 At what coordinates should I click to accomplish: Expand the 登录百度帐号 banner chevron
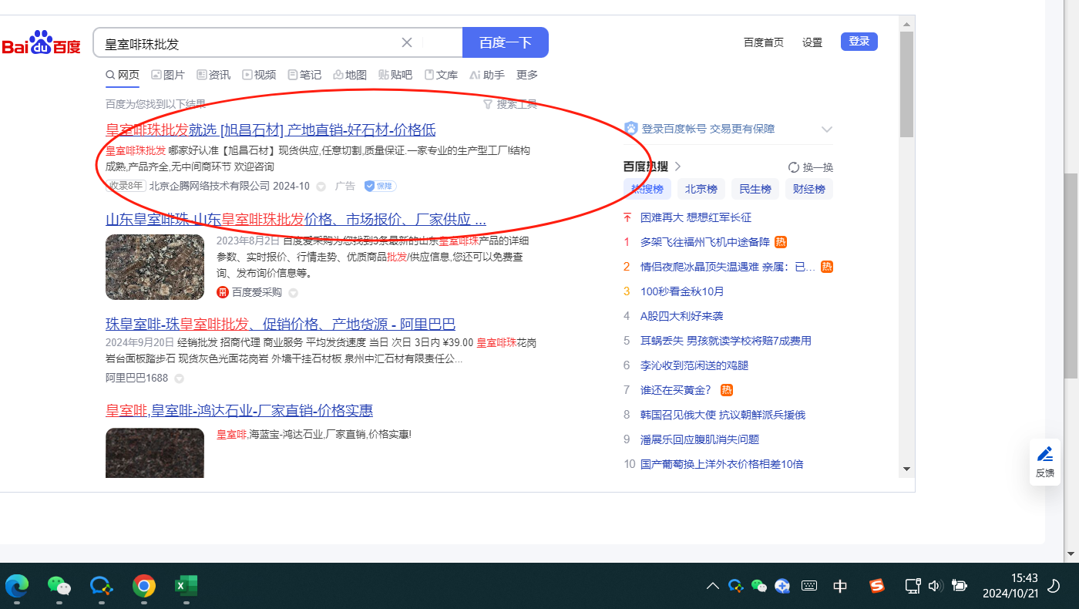pos(827,130)
